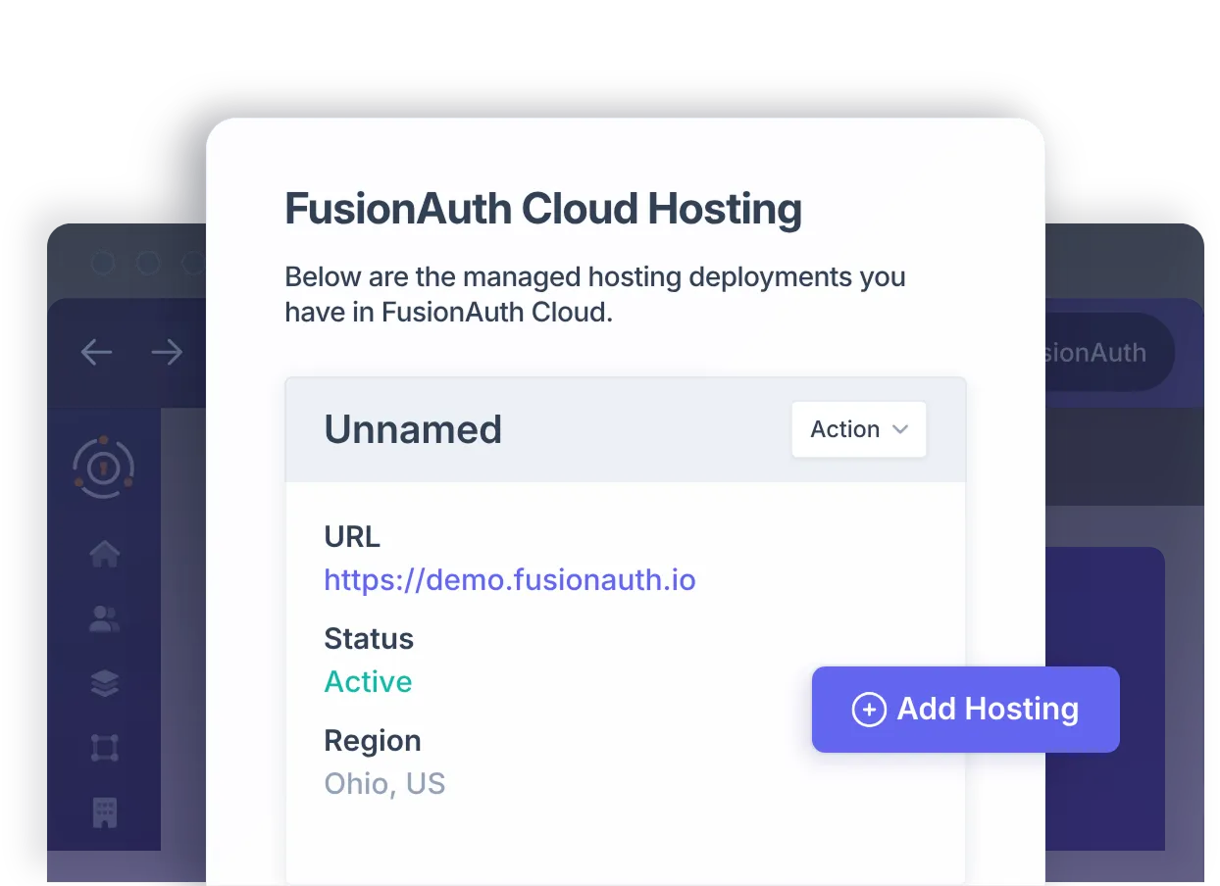Open the Action menu for the Unnamed deployment
Viewport: 1220px width, 886px height.
point(858,429)
